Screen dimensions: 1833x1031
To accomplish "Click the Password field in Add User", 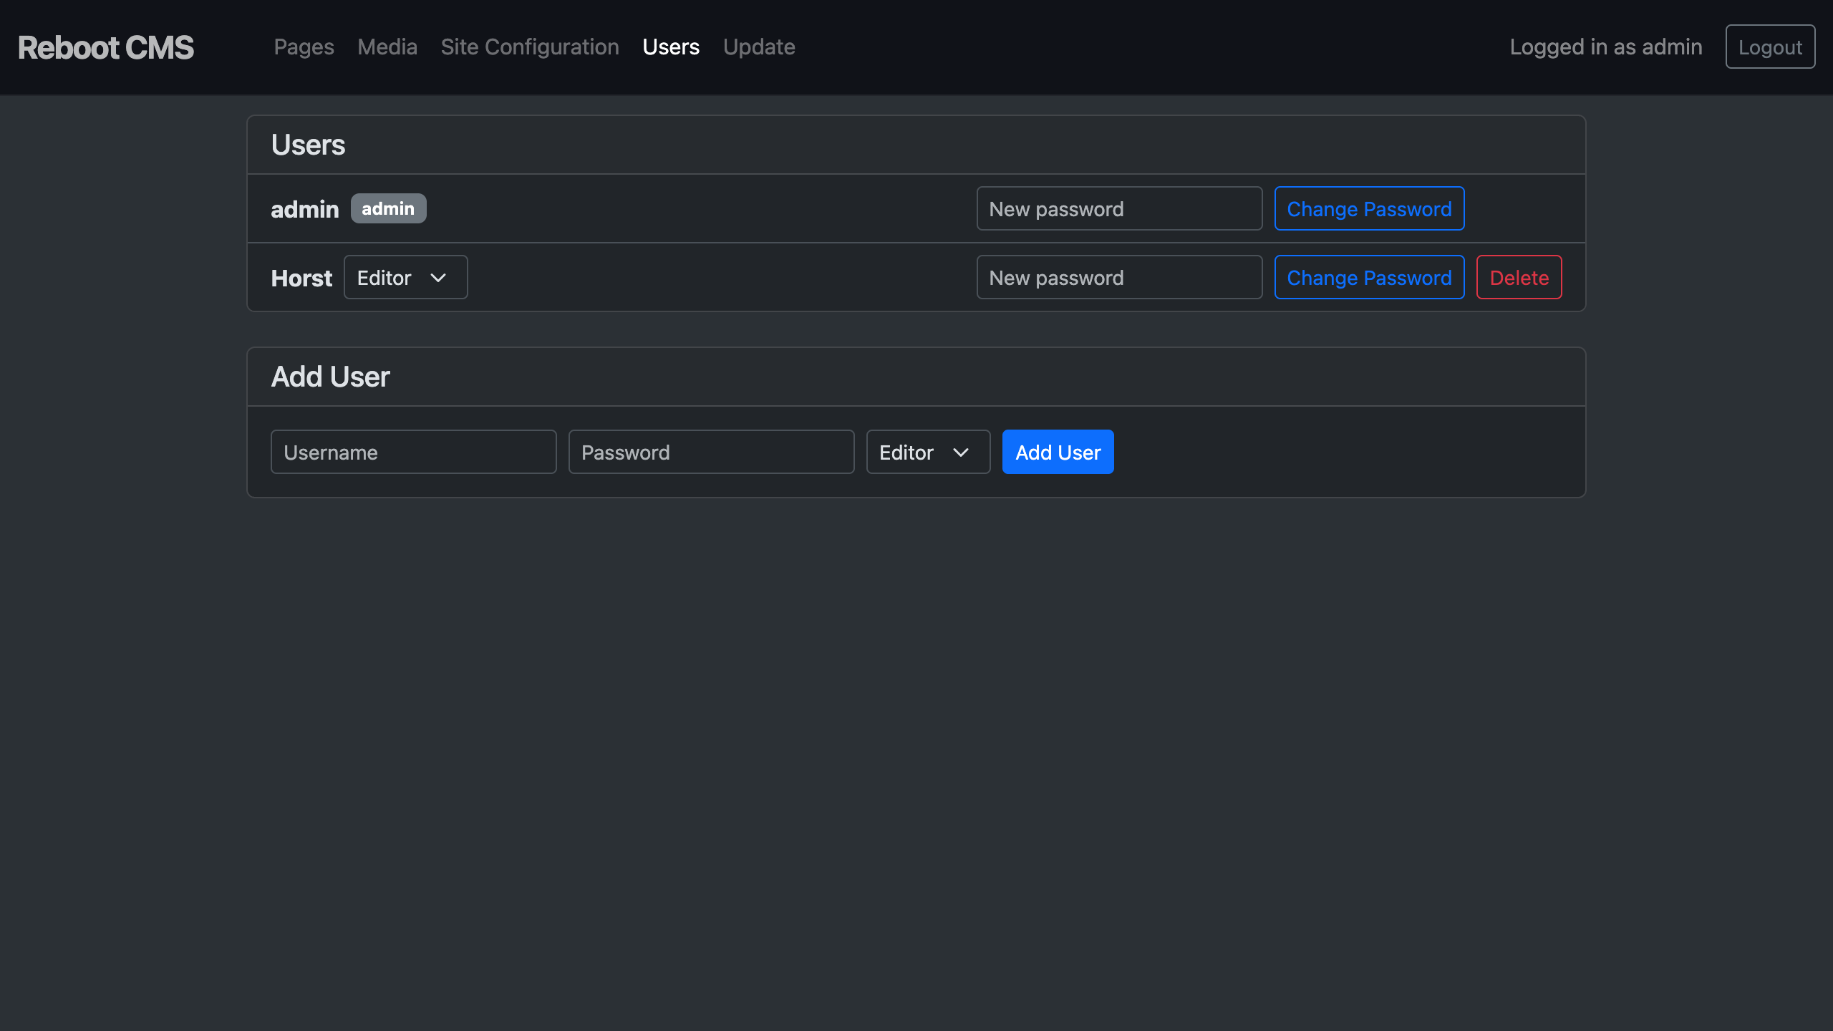I will click(x=710, y=452).
